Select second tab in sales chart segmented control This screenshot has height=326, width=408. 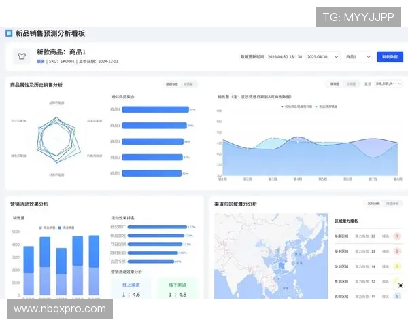(x=351, y=84)
